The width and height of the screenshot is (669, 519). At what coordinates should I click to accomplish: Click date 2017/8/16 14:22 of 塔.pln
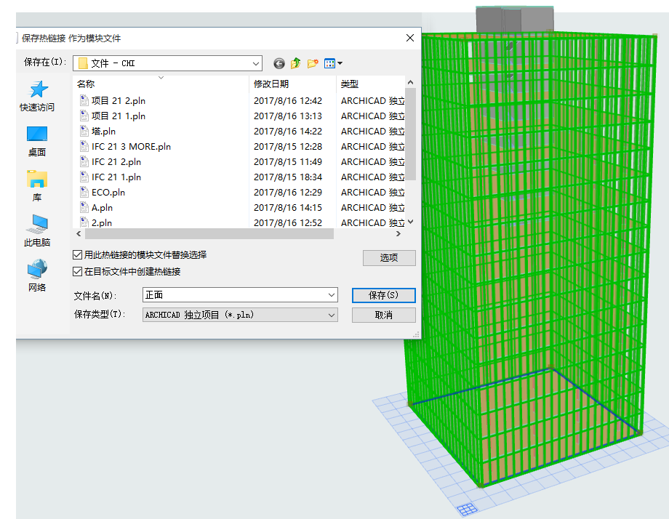288,132
